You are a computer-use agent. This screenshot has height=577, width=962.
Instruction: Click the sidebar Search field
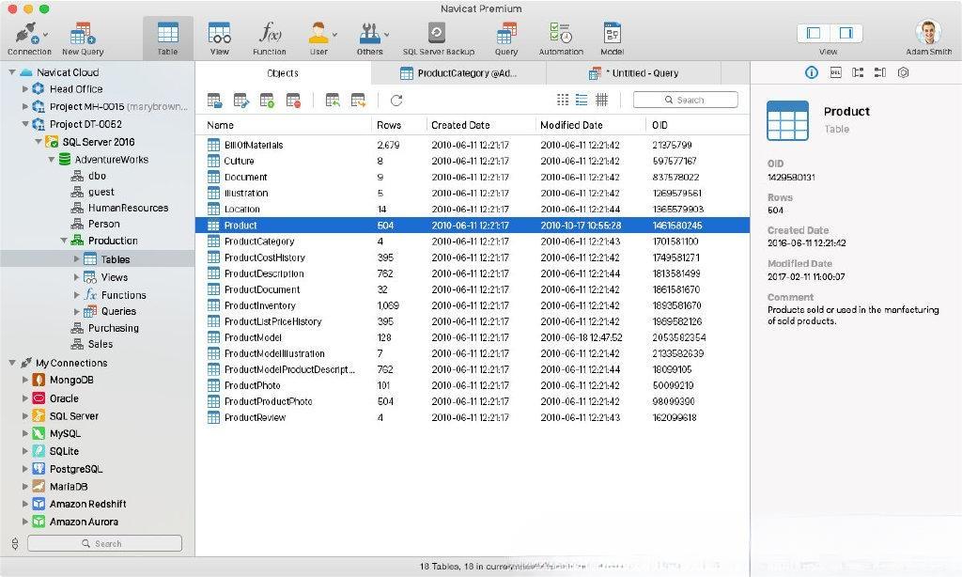[x=105, y=543]
